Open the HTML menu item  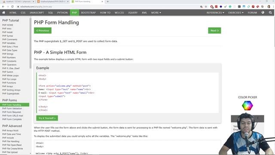[13, 12]
